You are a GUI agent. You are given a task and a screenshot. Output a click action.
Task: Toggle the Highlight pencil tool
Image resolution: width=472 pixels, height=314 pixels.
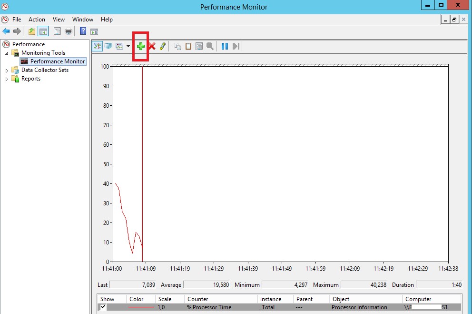[163, 46]
